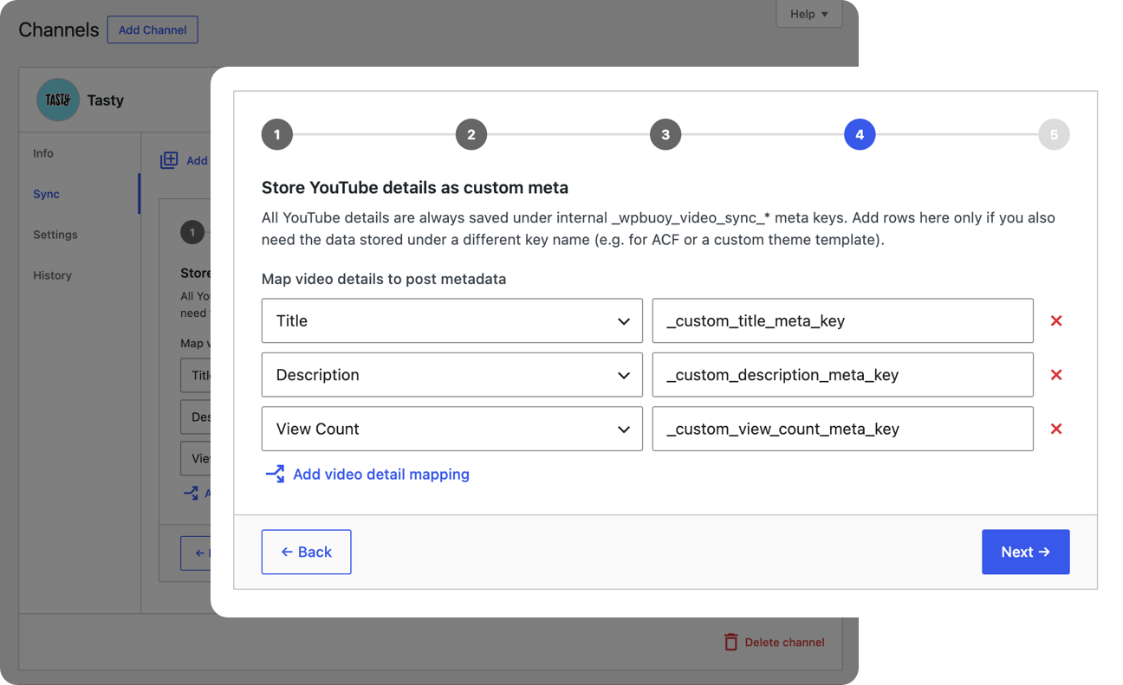
Task: Click the trash icon beside Delete channel
Action: coord(730,642)
